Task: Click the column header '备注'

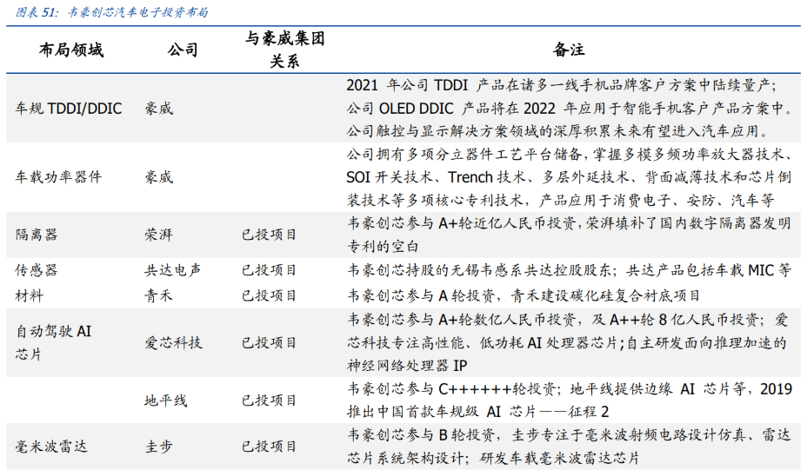Action: coord(568,50)
